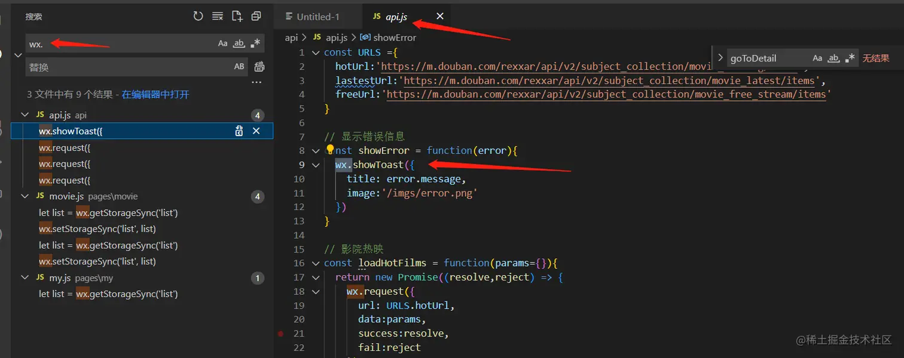The width and height of the screenshot is (904, 358).
Task: Click the lightbulb quick fix icon
Action: [x=329, y=150]
